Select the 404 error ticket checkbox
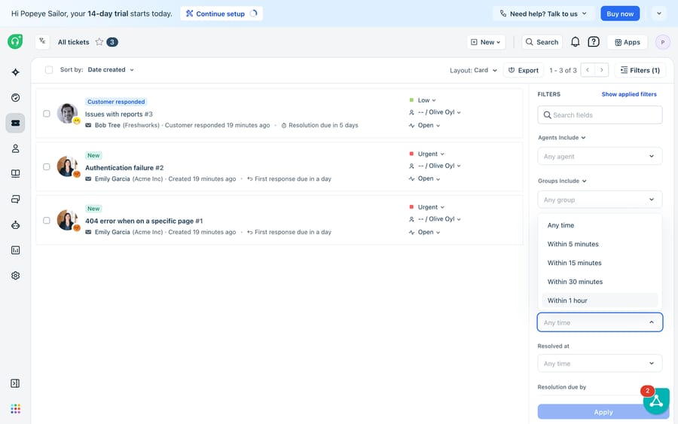 pyautogui.click(x=47, y=221)
